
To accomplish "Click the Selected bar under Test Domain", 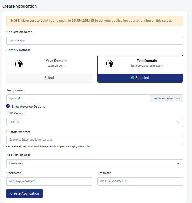I will coord(140,78).
